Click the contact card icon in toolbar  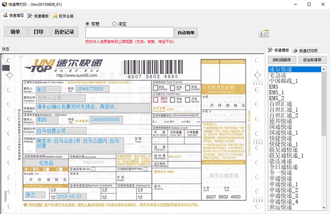(264, 33)
